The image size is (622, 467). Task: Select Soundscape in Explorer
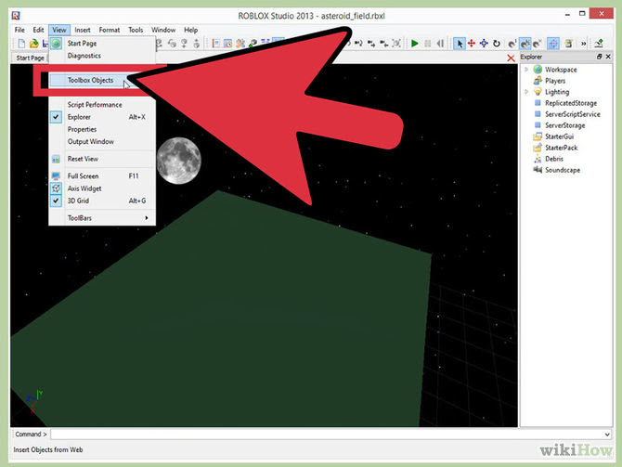click(x=563, y=170)
